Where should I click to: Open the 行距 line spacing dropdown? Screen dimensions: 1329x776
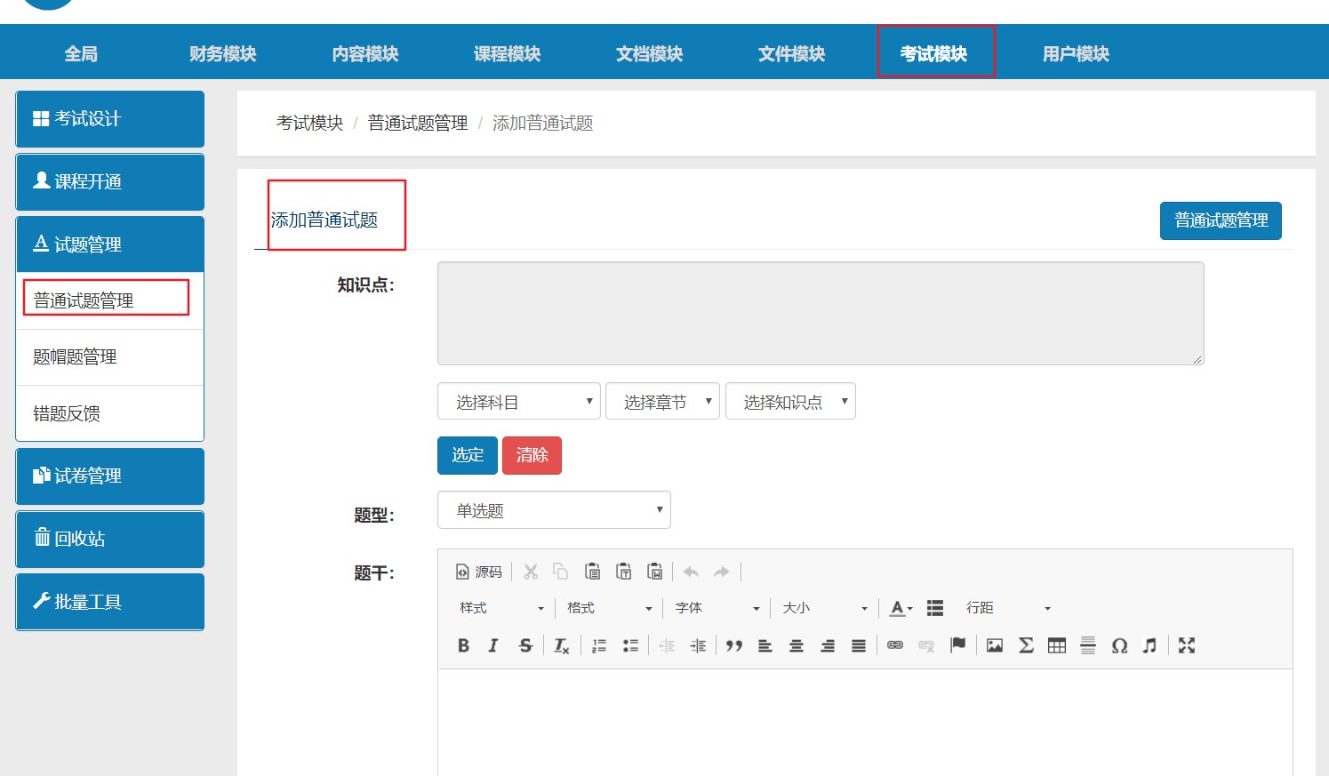(1008, 608)
